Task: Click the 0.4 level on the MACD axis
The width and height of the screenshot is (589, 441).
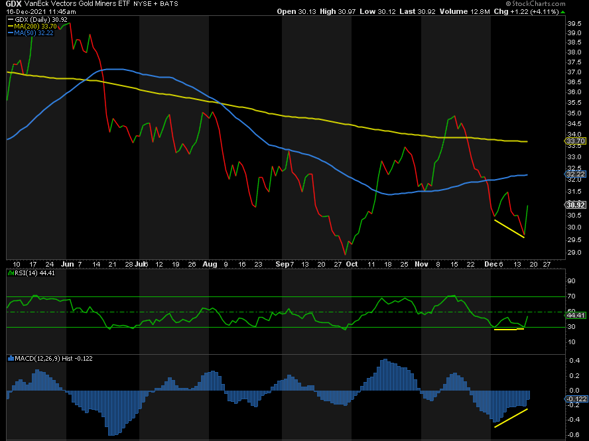Action: 574,361
